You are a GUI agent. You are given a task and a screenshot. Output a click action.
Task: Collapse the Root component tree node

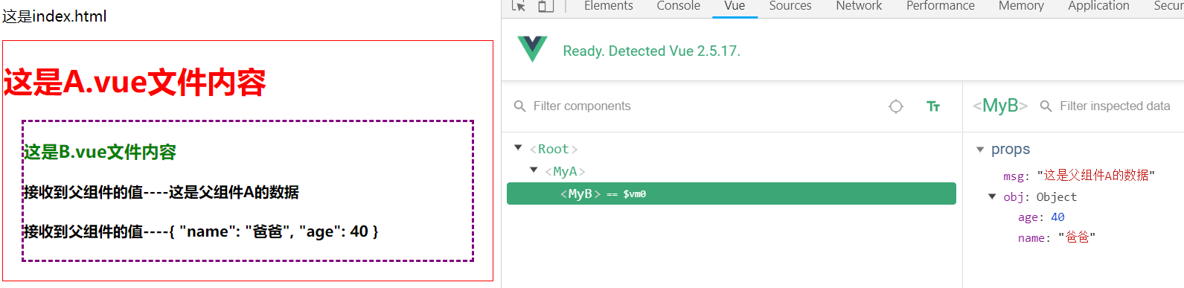[518, 148]
